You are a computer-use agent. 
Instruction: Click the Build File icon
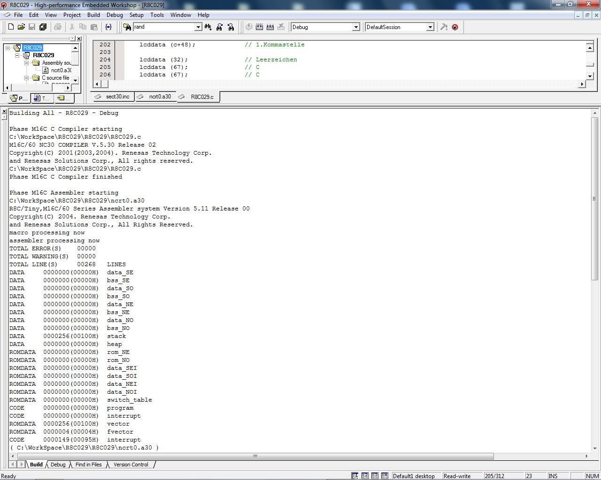(249, 27)
